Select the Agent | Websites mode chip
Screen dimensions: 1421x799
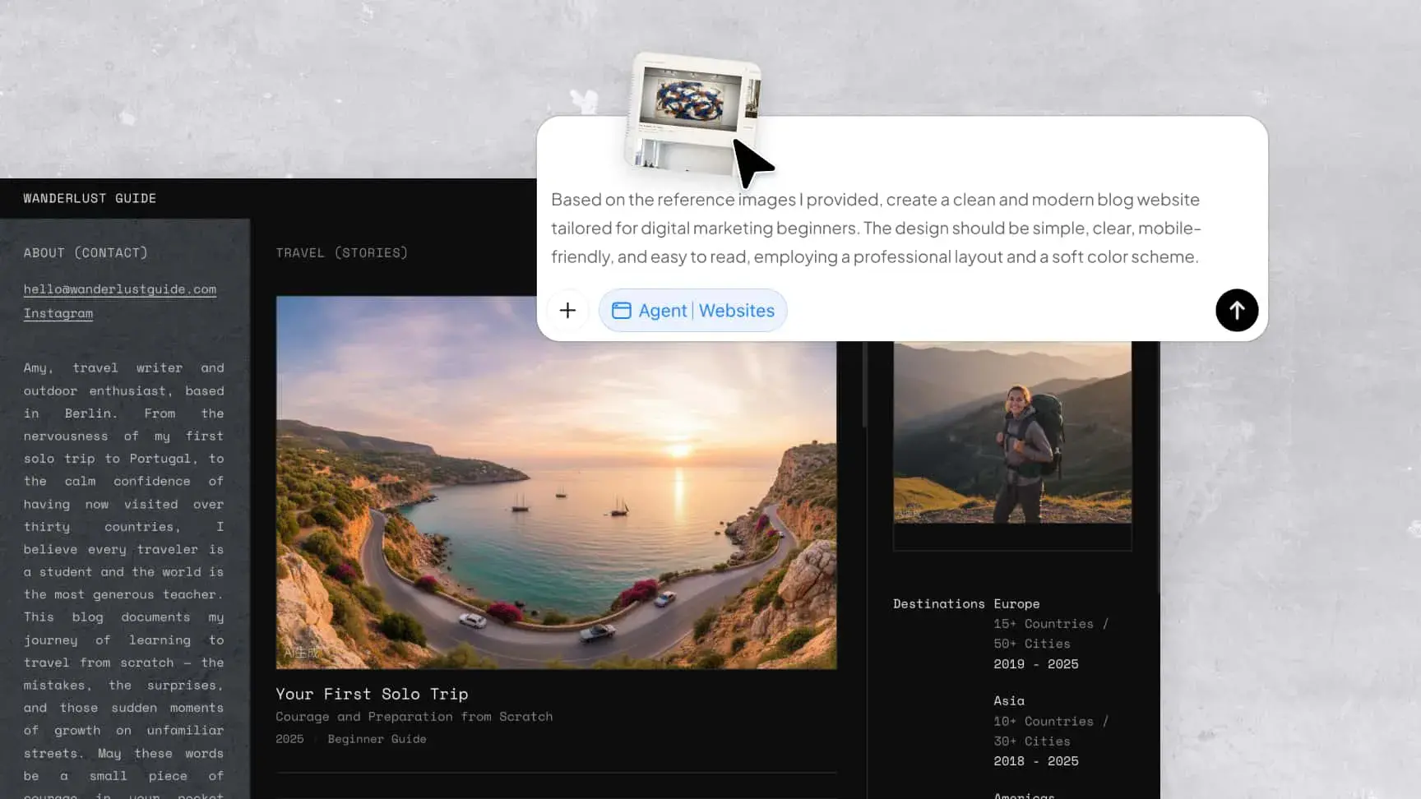692,311
